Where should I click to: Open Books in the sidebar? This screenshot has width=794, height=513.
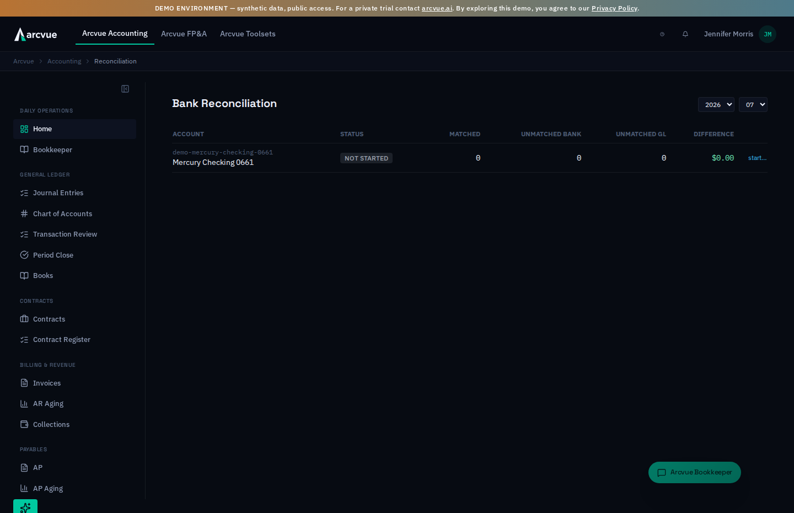74,276
